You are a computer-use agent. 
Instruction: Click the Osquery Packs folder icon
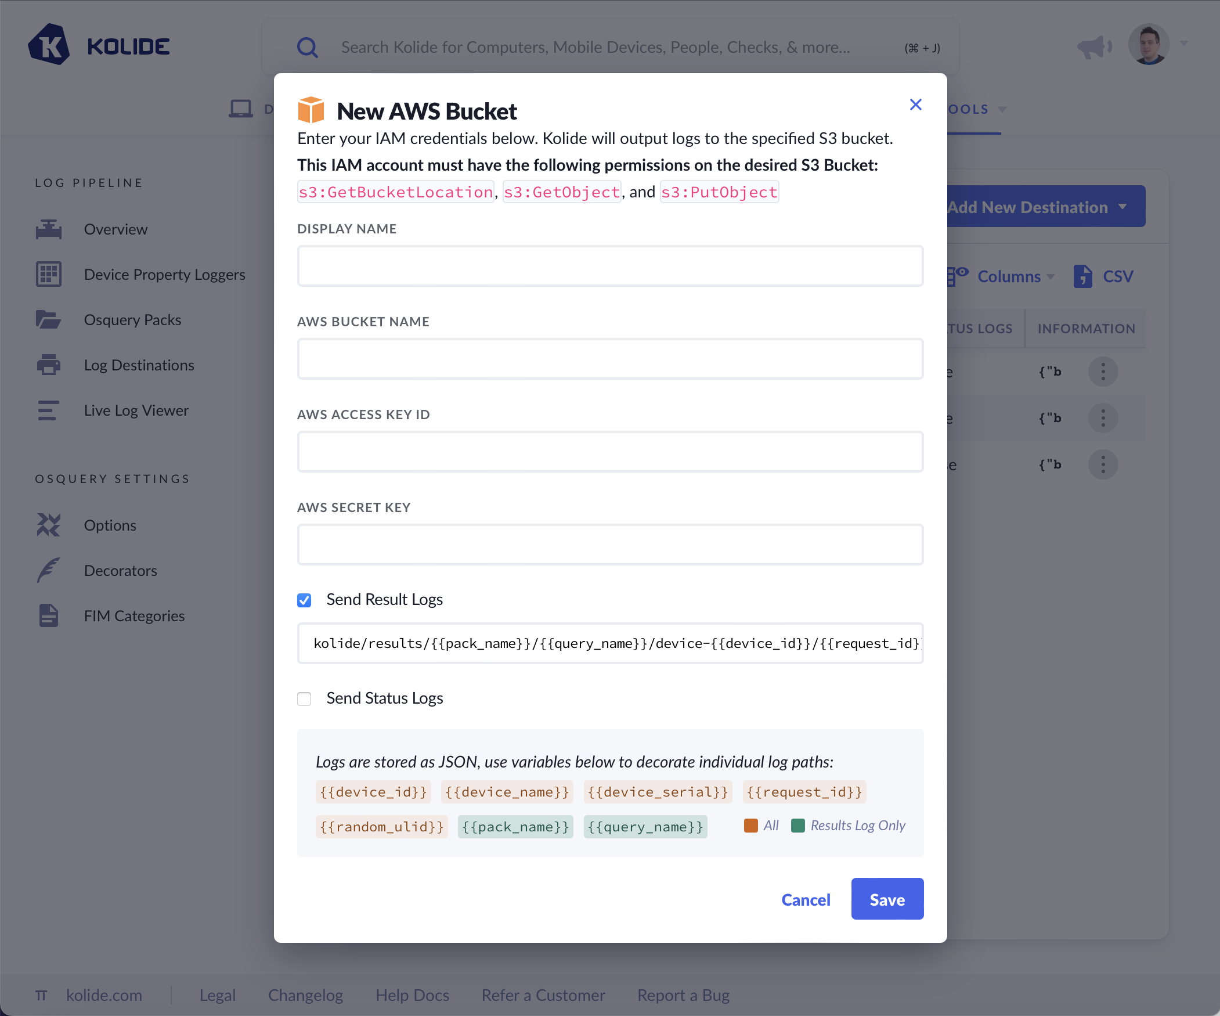click(49, 320)
